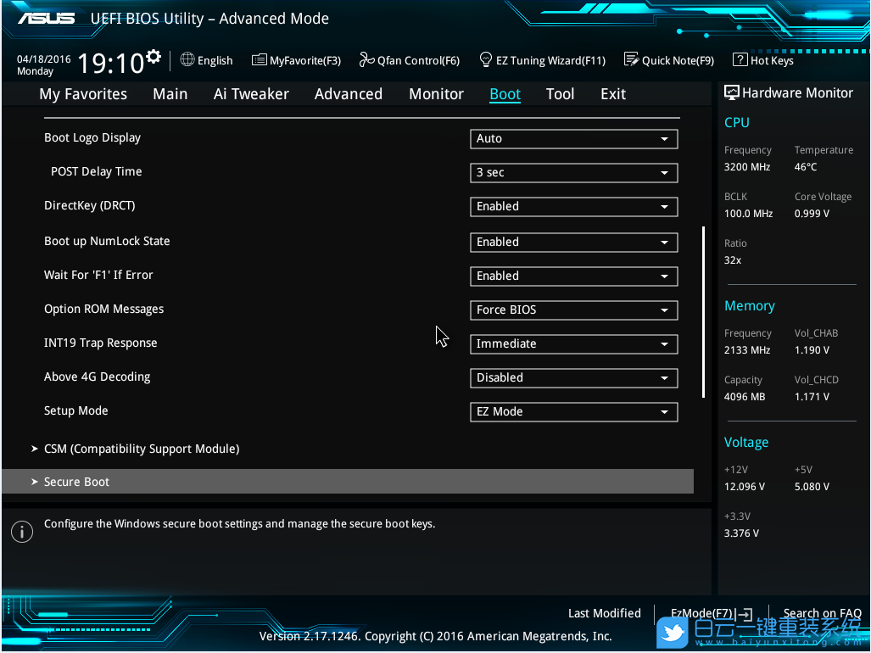Click the Last Modified button

pos(604,613)
